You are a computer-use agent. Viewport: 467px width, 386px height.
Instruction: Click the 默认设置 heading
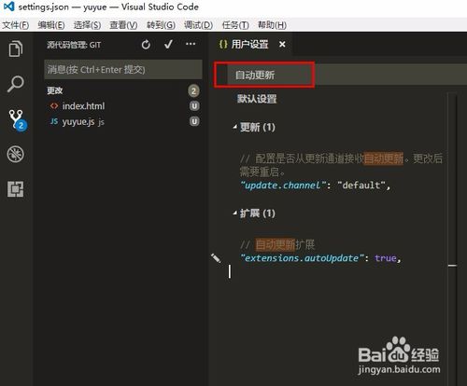[257, 99]
